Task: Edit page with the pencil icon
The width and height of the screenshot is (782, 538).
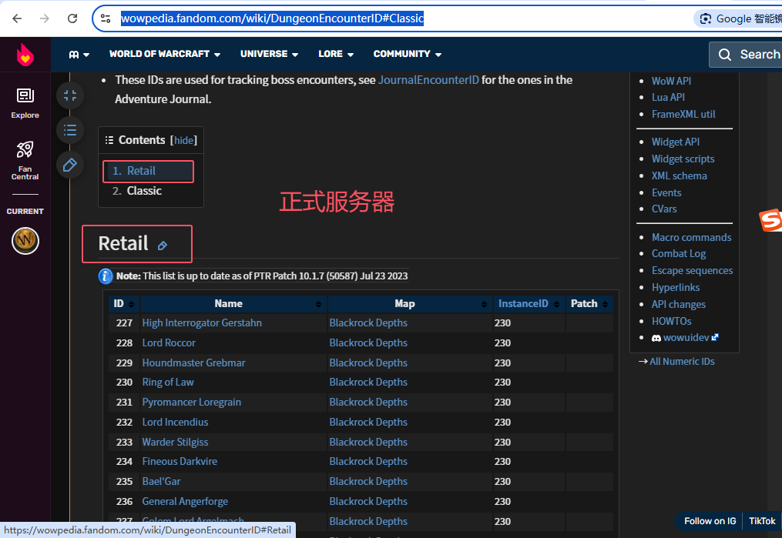Action: point(70,165)
